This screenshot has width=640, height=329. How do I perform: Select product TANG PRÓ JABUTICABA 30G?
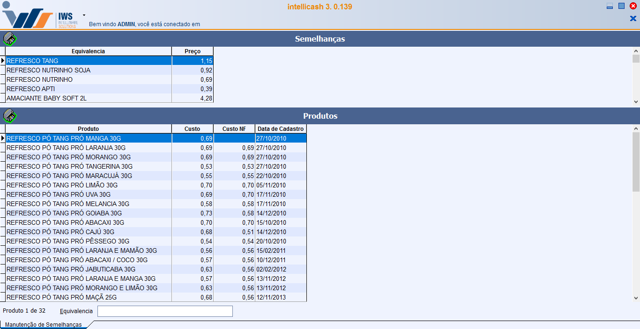pyautogui.click(x=156, y=269)
